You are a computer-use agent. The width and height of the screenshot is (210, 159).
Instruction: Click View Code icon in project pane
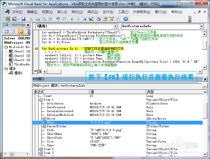7,31
